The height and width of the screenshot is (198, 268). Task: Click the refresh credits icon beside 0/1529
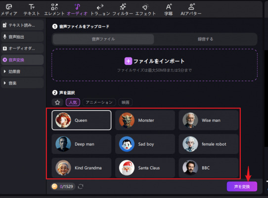pyautogui.click(x=81, y=186)
